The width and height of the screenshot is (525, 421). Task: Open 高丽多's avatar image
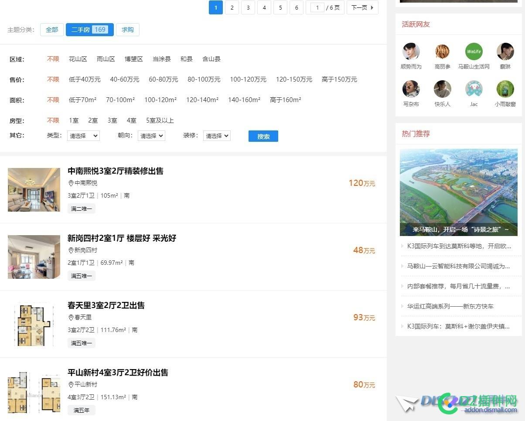coord(443,51)
